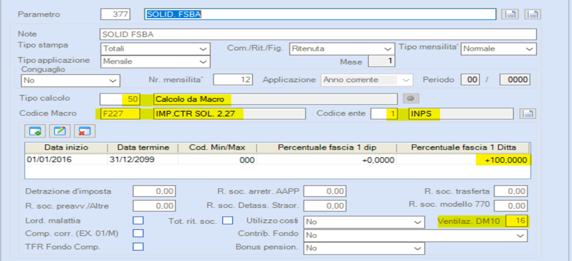The width and height of the screenshot is (572, 261).
Task: Click the second save icon beside the Parametro name
Action: [533, 14]
